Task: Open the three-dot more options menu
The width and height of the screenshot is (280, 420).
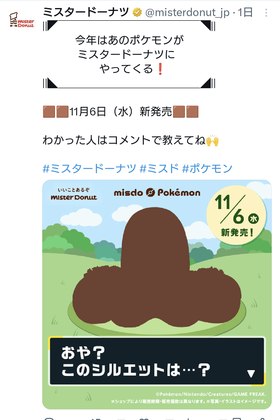Action: (x=266, y=13)
